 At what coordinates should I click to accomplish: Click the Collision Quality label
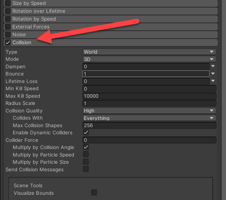pos(24,111)
